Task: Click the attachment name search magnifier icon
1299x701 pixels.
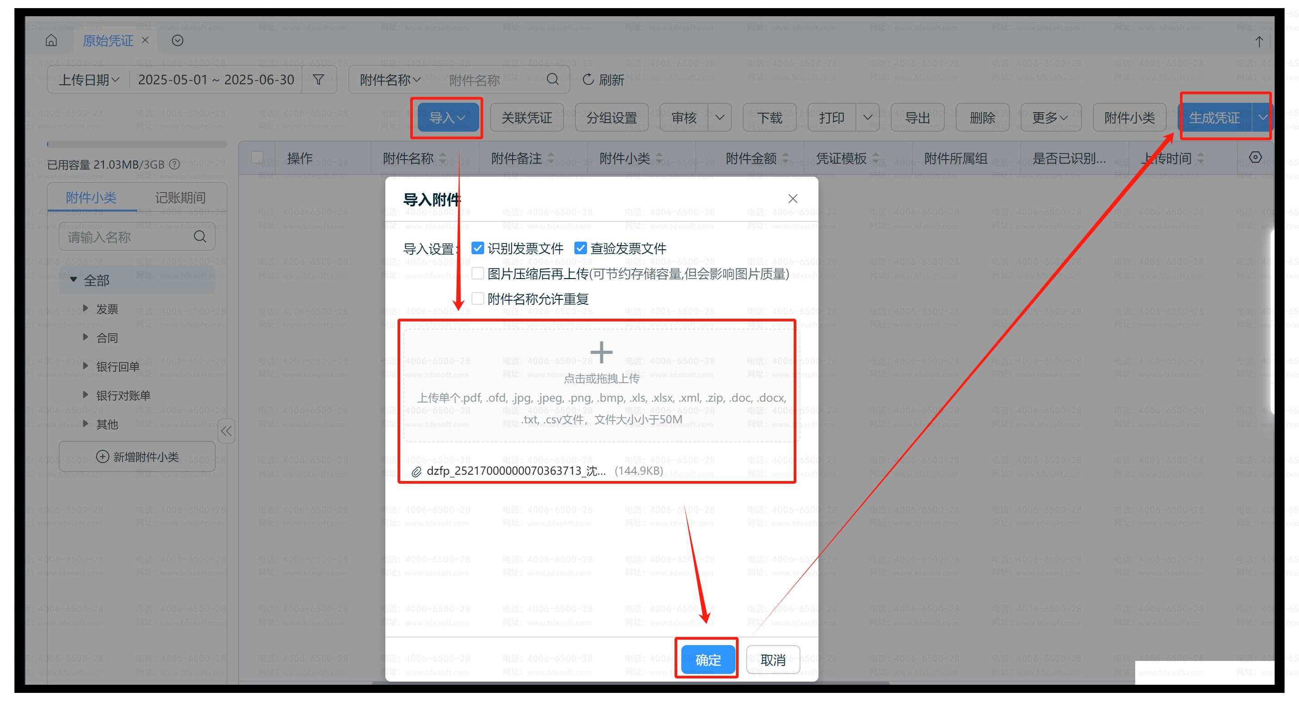Action: (x=552, y=79)
